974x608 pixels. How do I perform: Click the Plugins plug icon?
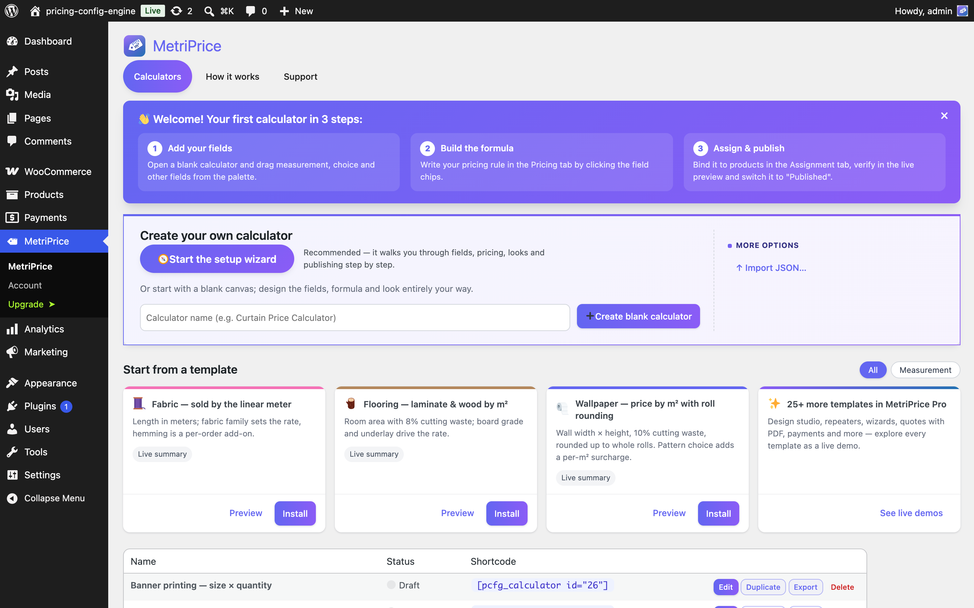(x=12, y=406)
